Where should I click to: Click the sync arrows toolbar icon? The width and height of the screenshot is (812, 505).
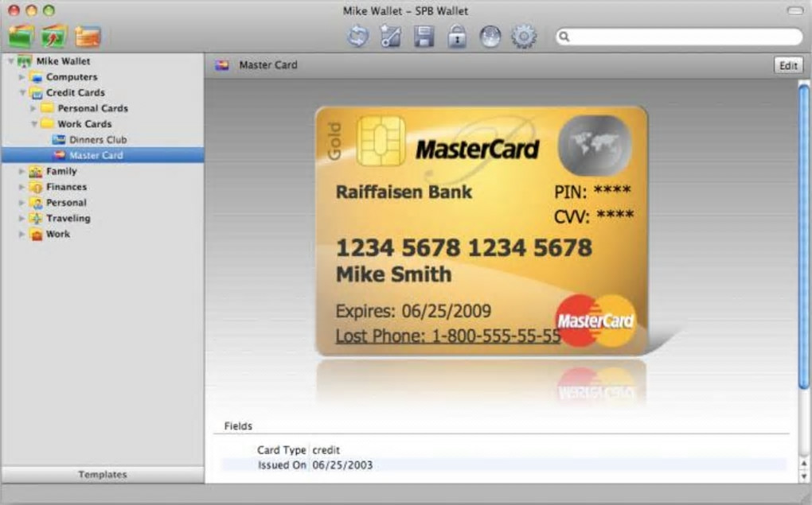[358, 37]
